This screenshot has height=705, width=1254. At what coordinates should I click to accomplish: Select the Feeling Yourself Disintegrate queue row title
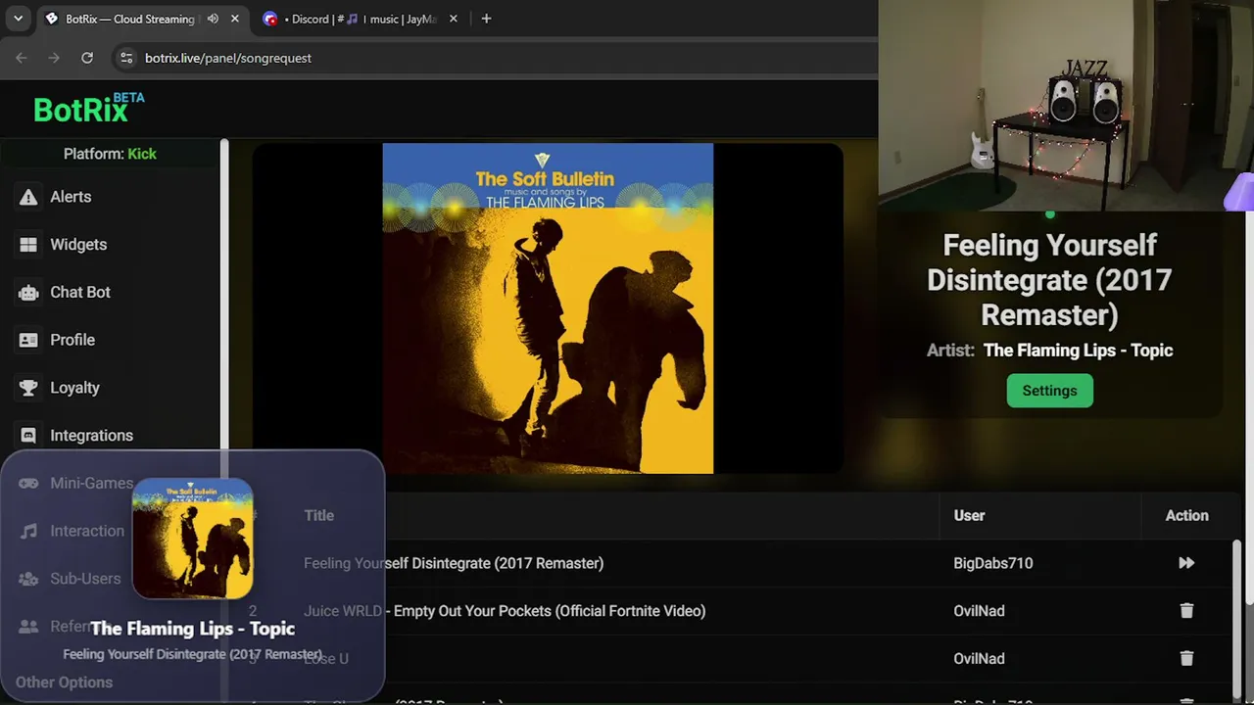[x=454, y=563]
